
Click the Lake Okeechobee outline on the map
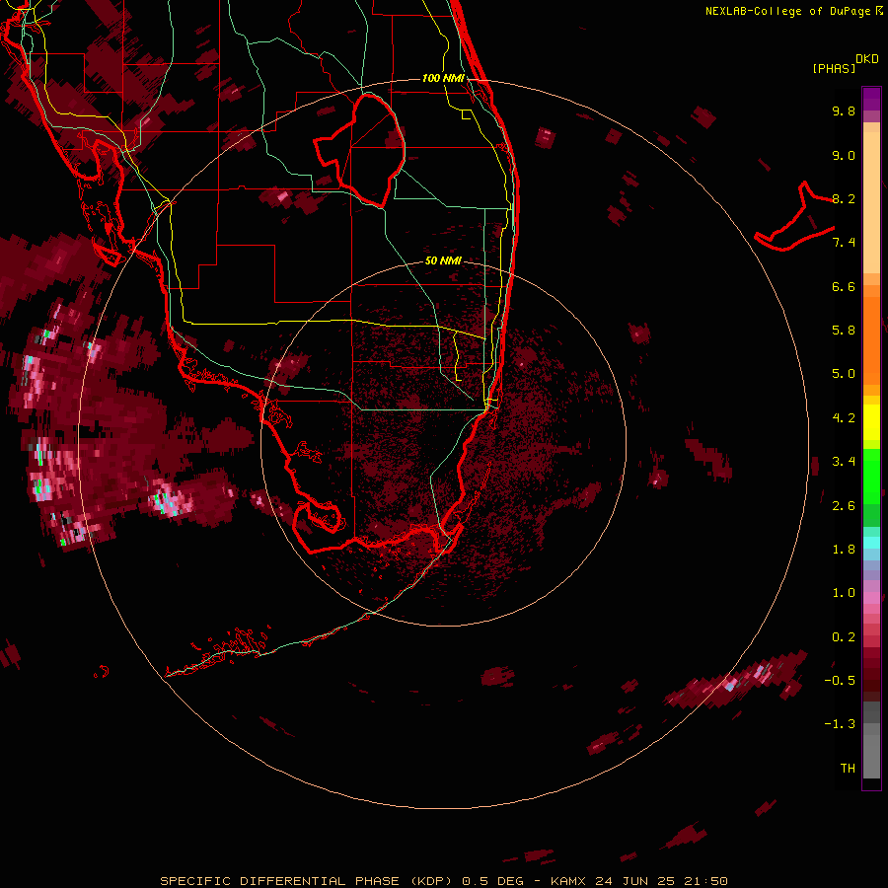coord(360,151)
